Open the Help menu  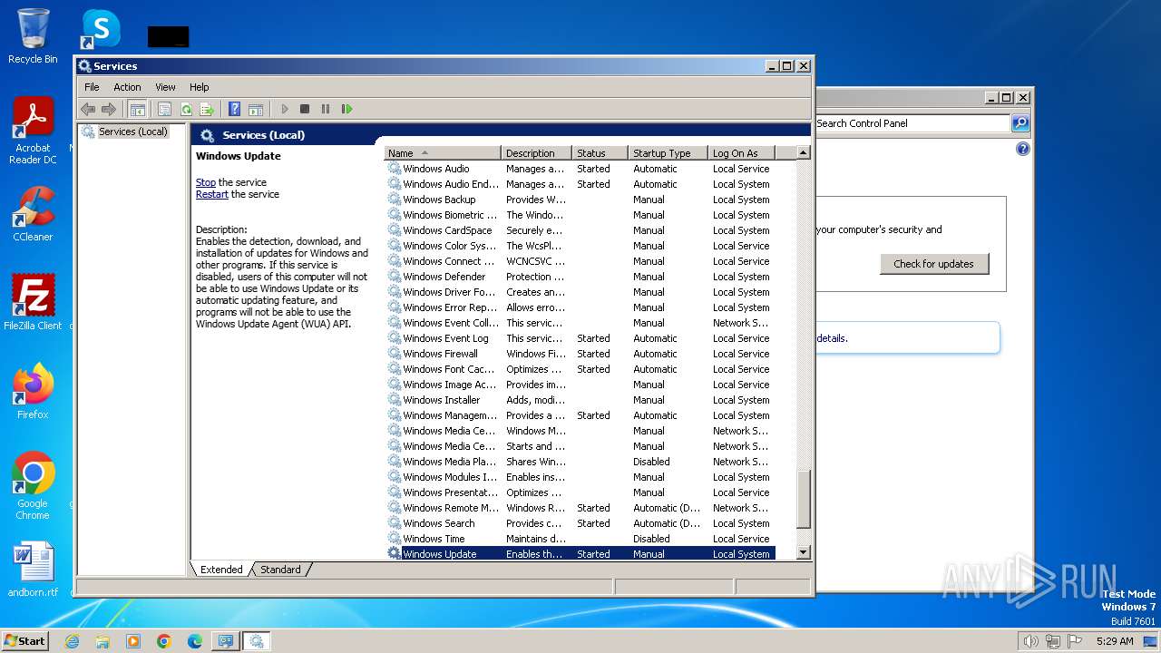[199, 87]
